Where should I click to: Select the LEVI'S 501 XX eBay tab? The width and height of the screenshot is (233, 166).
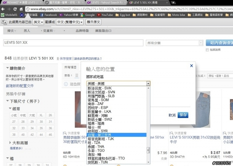pos(149,3)
